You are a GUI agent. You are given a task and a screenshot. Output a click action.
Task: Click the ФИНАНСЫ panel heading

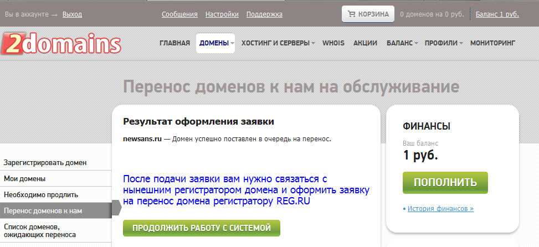point(427,126)
